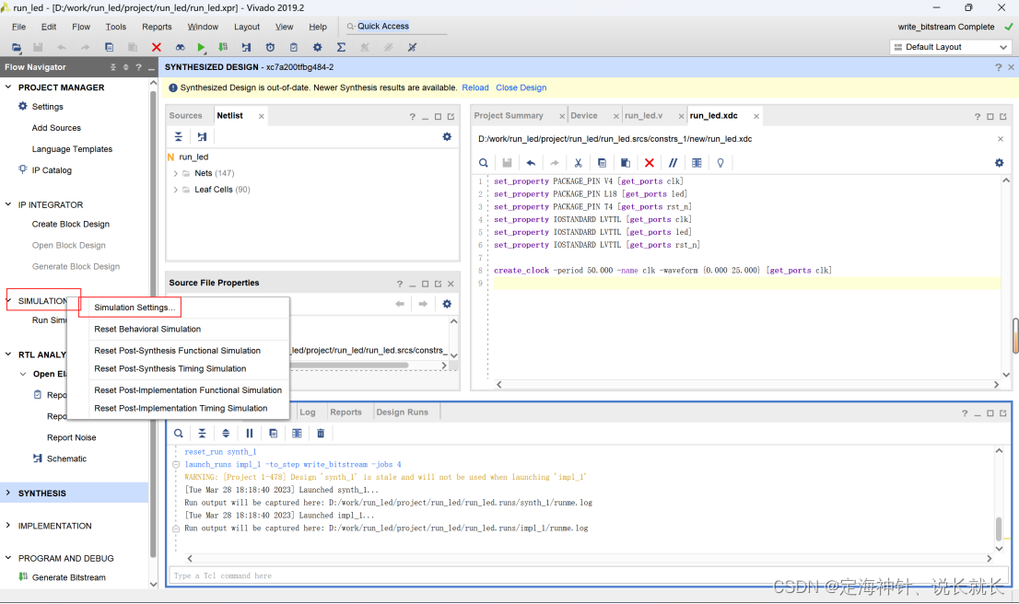Choose Reset Behavioral Simulation
1019x604 pixels.
point(147,330)
